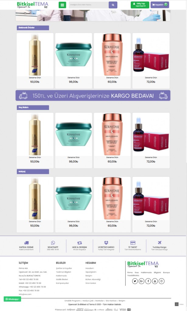The image size is (187, 311).
Task: Open the Google Plus social icon
Action: [141, 281]
